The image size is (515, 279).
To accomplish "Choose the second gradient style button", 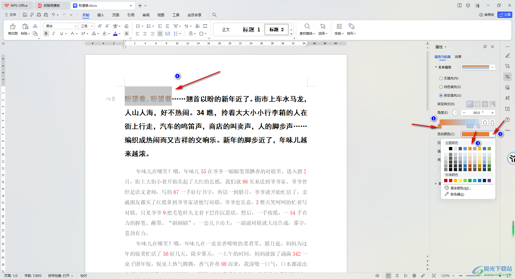I will [477, 104].
